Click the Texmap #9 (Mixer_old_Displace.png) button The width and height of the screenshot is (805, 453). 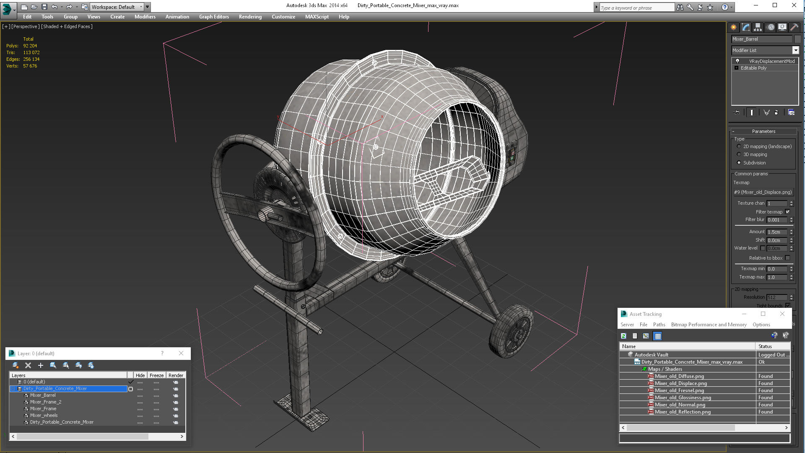(763, 192)
